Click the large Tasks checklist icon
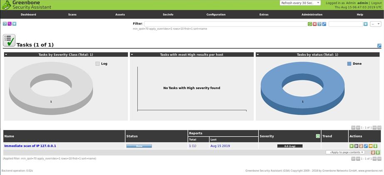 [x=9, y=40]
